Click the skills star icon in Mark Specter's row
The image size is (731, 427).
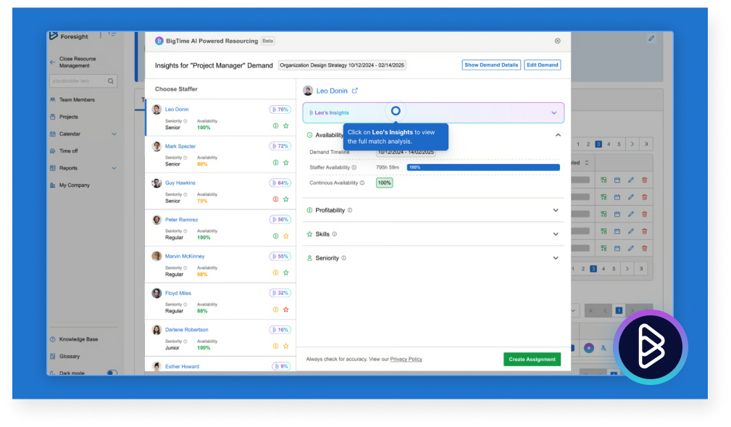pos(285,163)
